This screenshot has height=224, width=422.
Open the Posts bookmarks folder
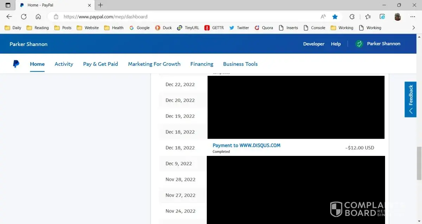pos(63,28)
